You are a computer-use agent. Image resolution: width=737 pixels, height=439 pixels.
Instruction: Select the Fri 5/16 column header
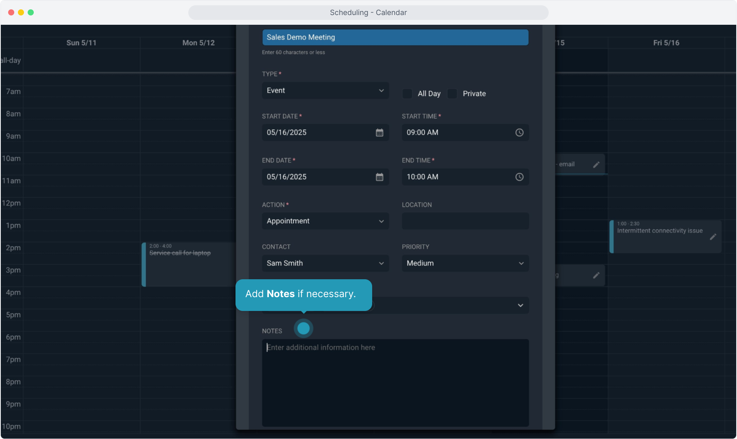click(666, 43)
